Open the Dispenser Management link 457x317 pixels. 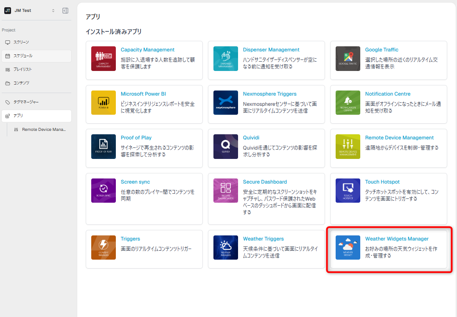coord(271,50)
